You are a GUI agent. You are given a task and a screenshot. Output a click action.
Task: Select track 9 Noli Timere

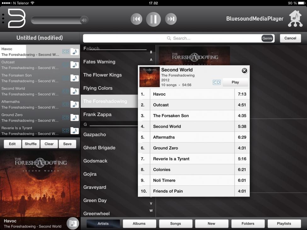(194, 180)
